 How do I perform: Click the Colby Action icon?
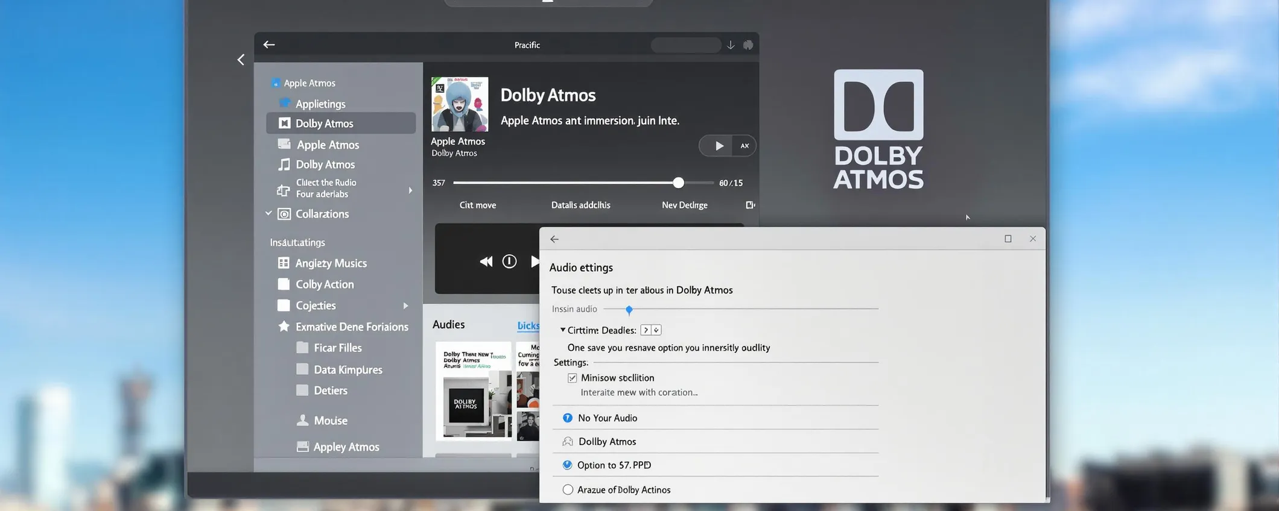coord(284,284)
